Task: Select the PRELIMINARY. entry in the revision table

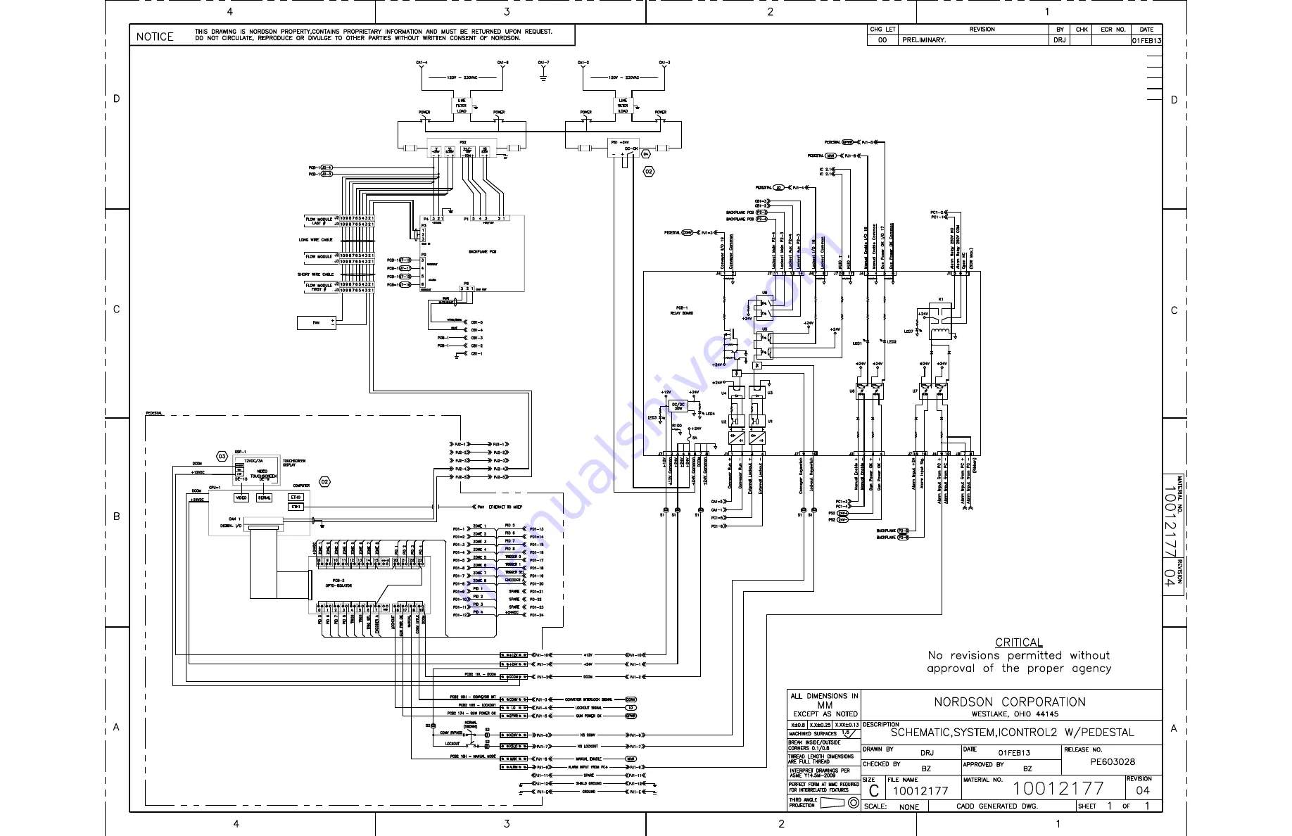Action: point(924,40)
